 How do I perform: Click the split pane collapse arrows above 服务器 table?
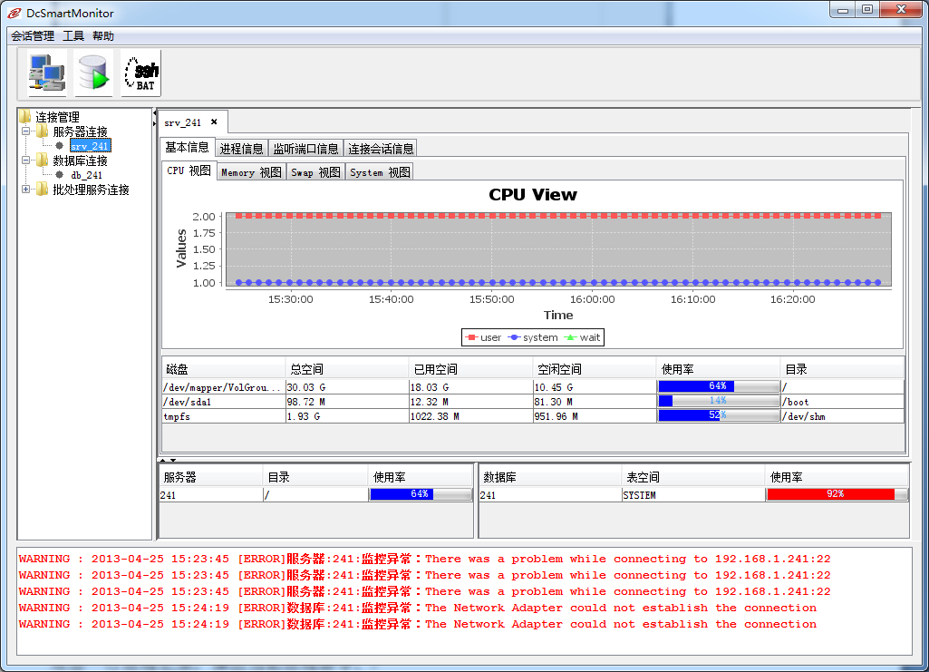(169, 460)
